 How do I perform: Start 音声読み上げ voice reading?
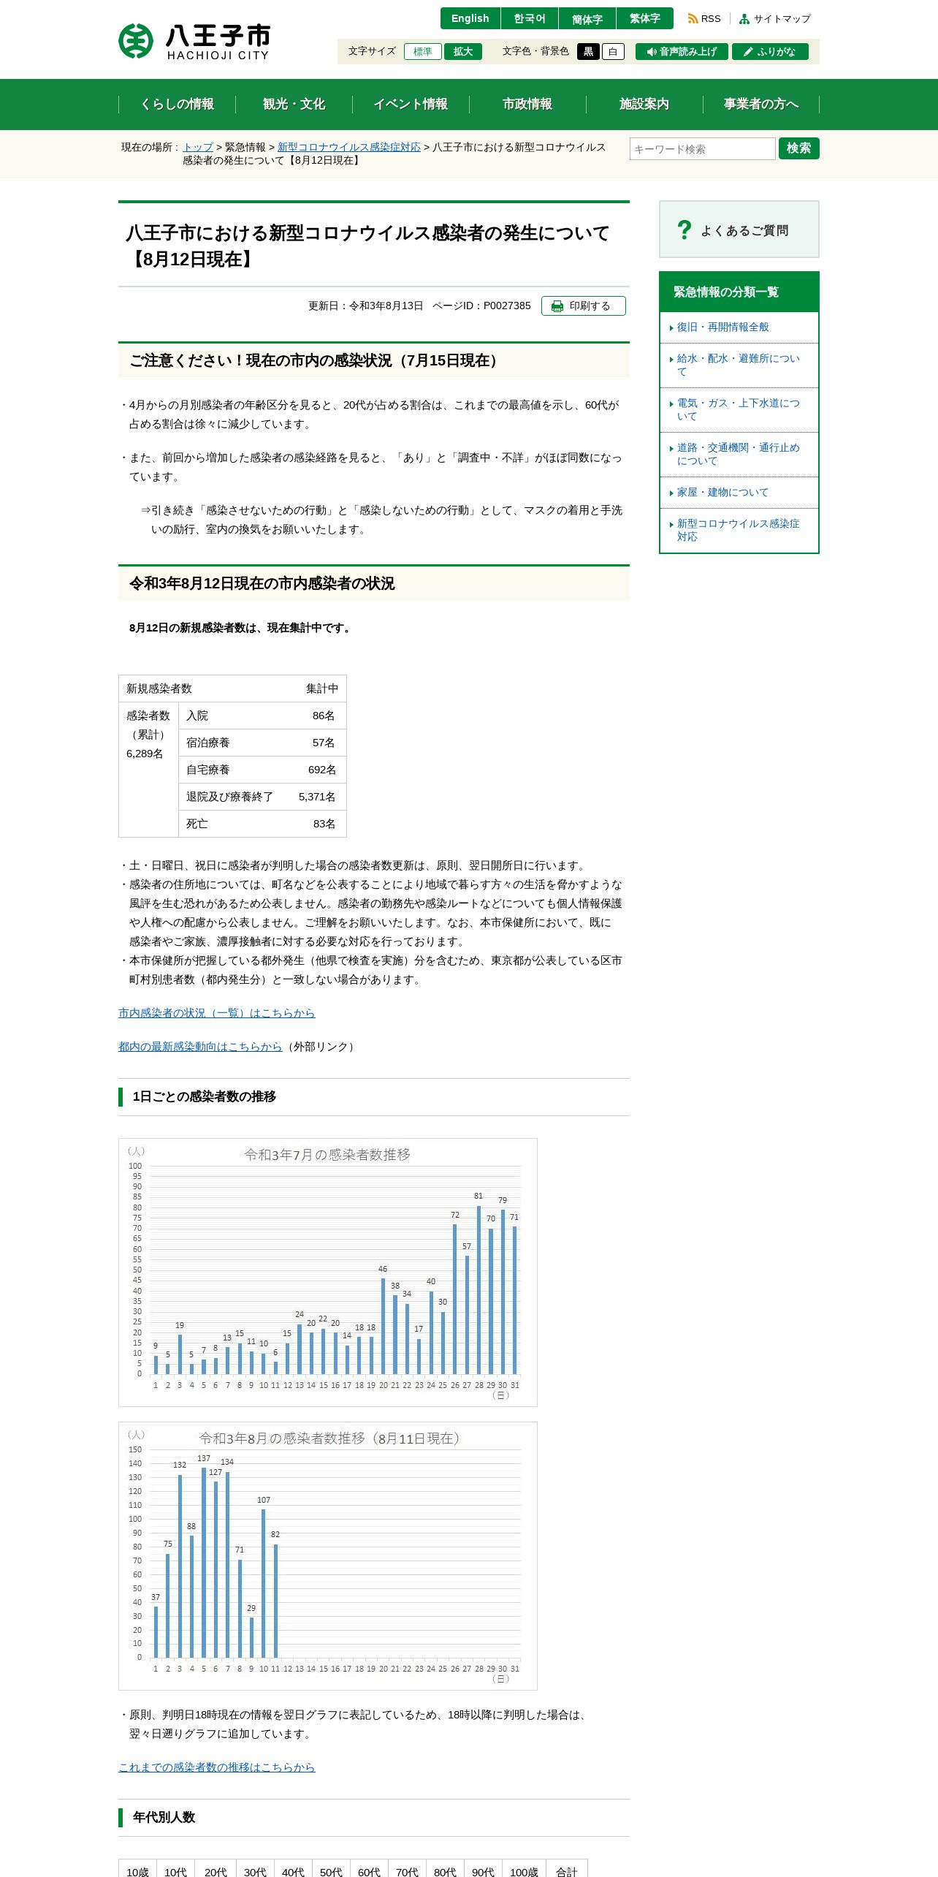click(x=682, y=51)
